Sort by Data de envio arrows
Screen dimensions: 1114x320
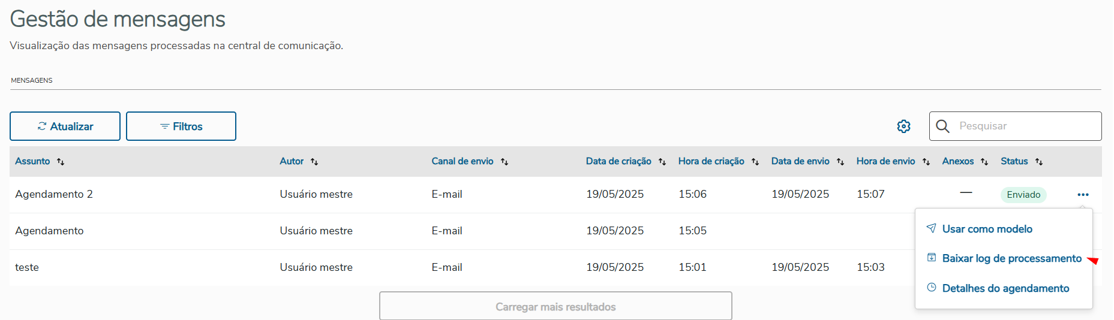(x=840, y=162)
